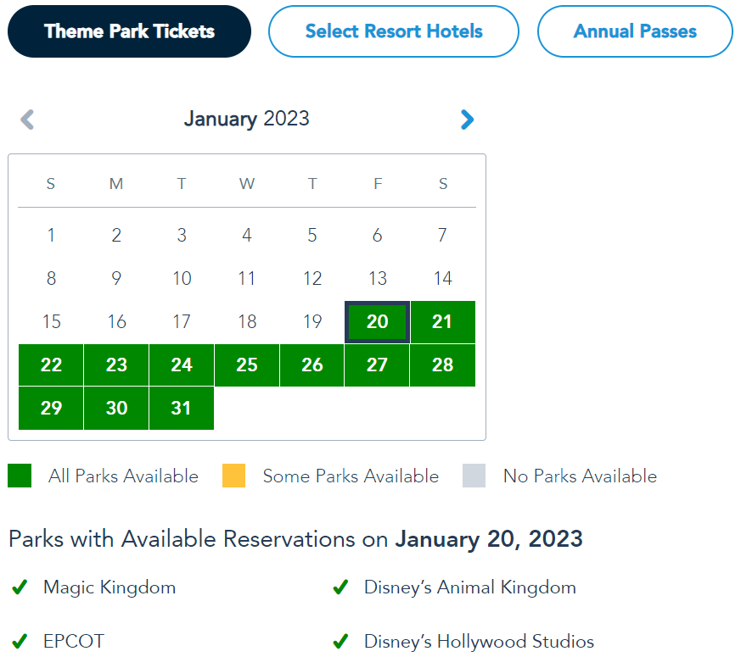Pick January 31 on the calendar
Image resolution: width=741 pixels, height=668 pixels.
point(182,409)
